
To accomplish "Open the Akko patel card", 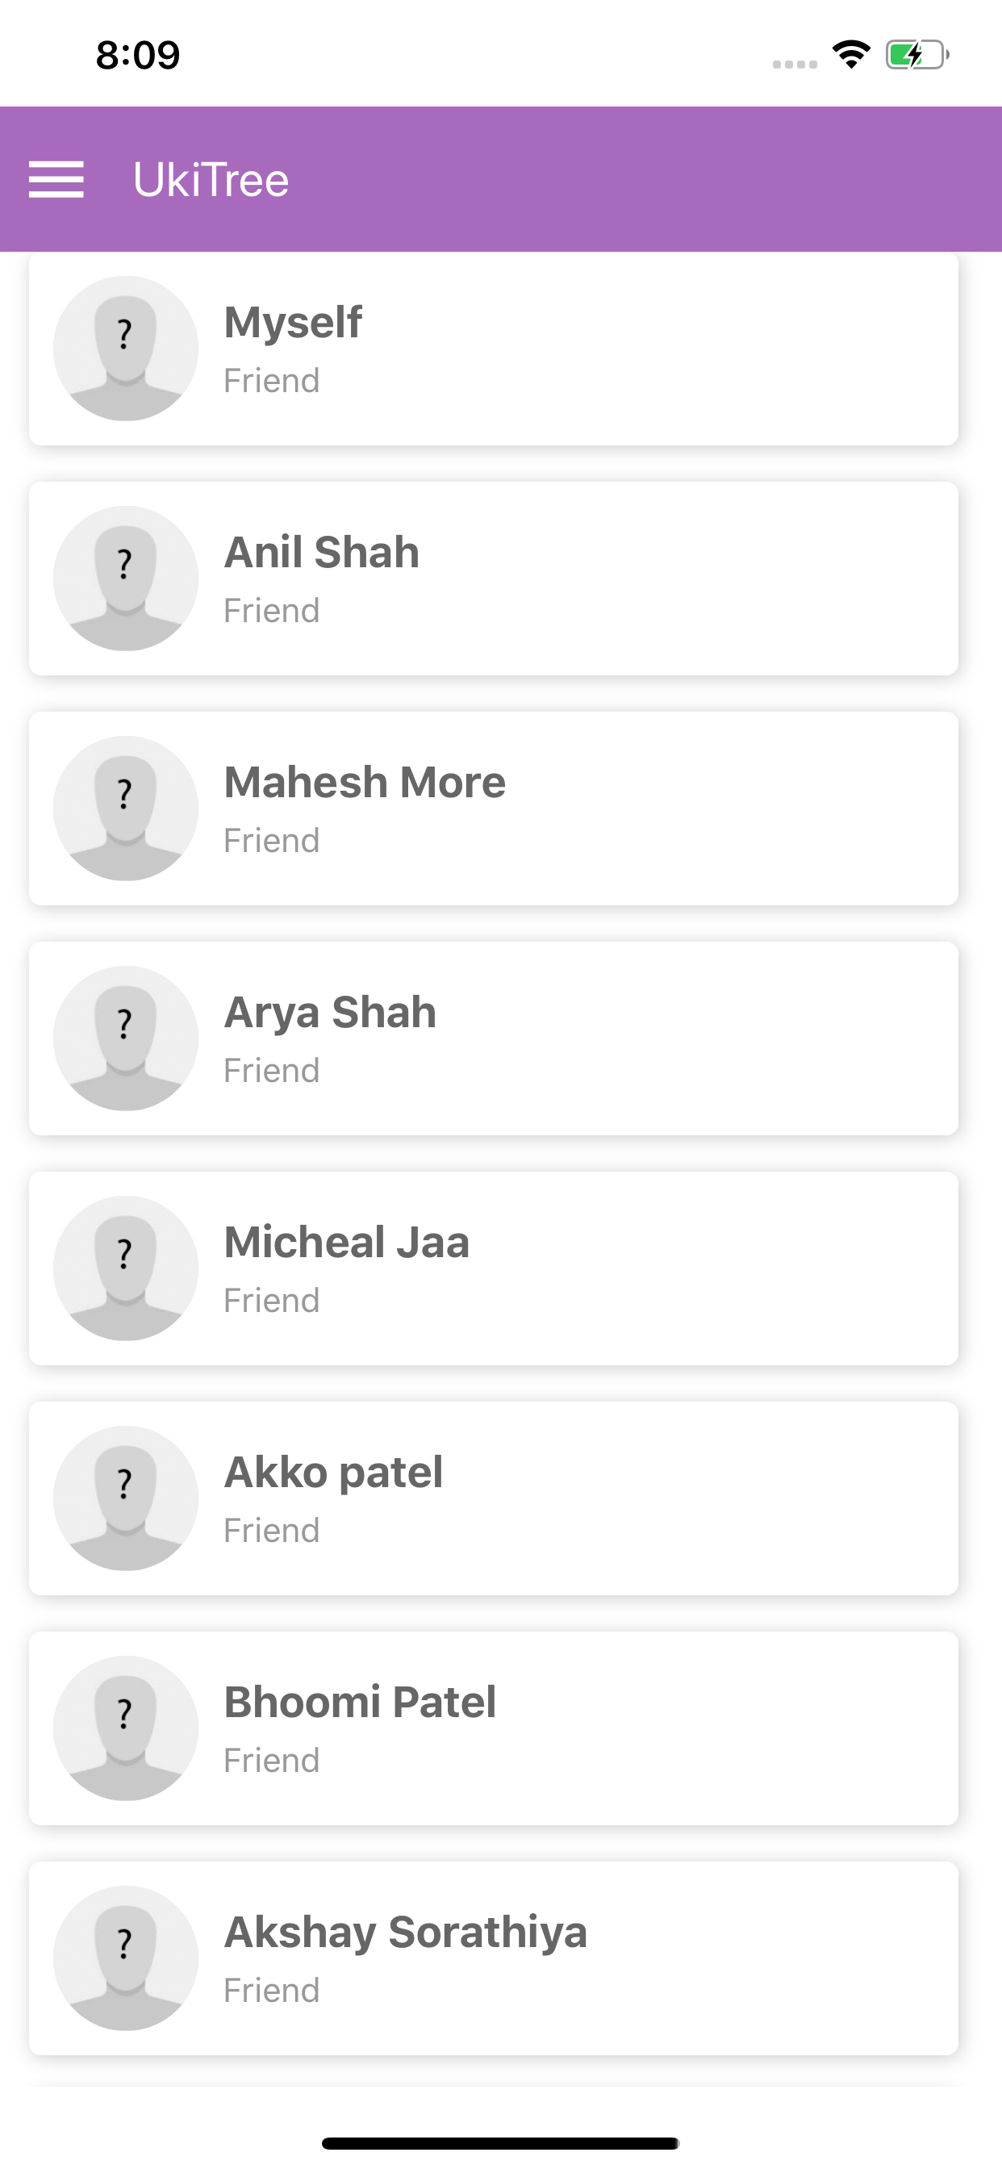I will pos(494,1498).
